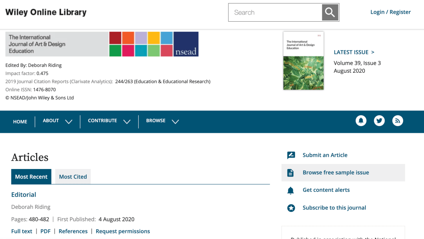Open the journal's Twitter icon
This screenshot has height=239, width=424.
[379, 121]
